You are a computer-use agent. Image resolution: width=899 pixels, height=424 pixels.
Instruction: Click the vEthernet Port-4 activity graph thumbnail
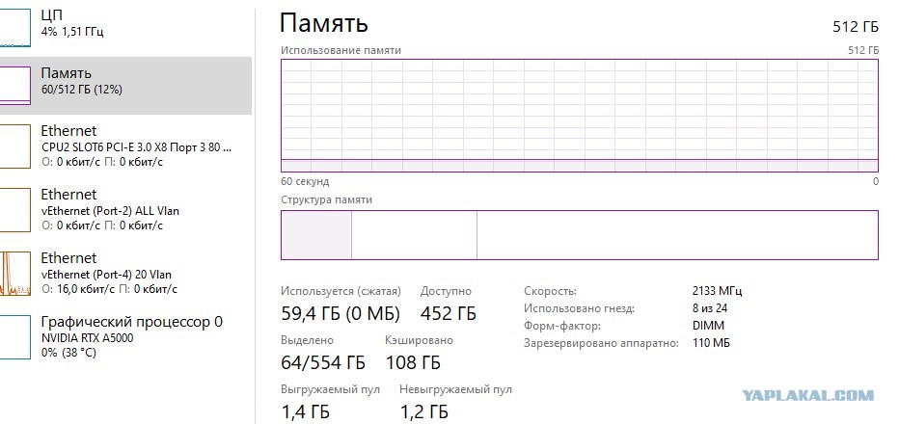[14, 274]
